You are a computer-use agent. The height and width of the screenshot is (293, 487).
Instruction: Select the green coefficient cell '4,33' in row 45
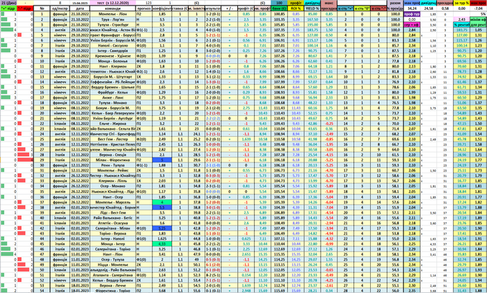(x=162, y=244)
